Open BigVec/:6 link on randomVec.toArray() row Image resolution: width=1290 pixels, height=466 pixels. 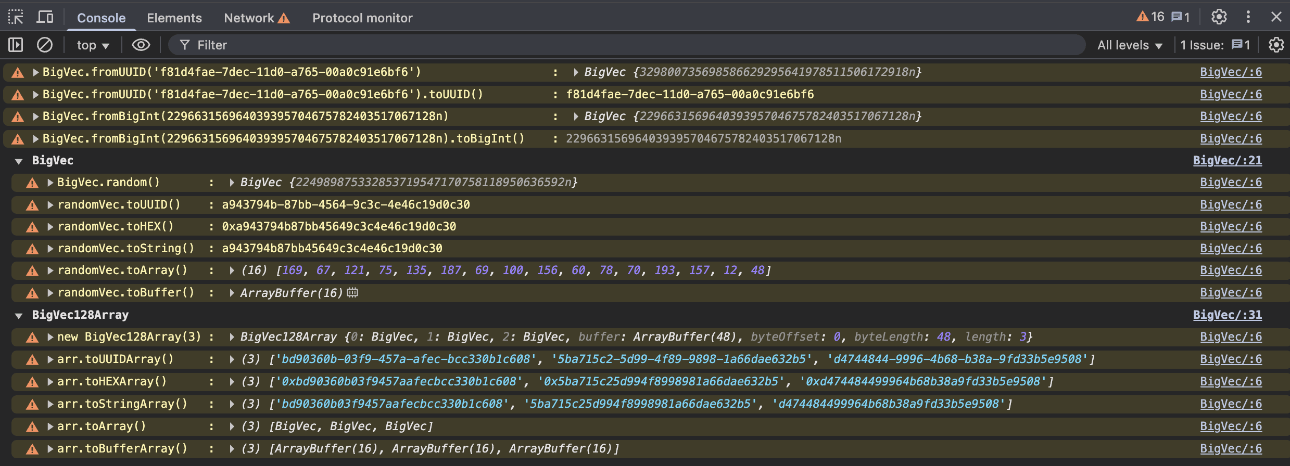click(x=1231, y=270)
